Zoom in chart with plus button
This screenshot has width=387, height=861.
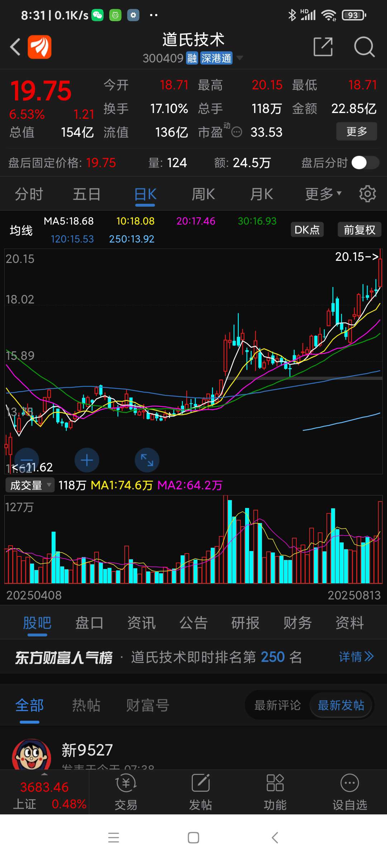(87, 460)
